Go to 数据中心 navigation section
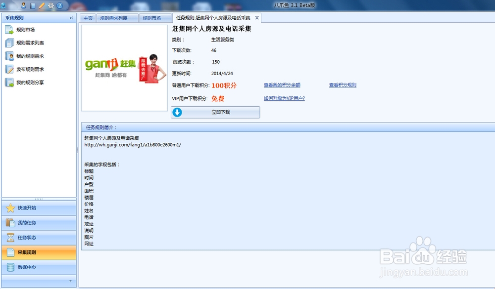The width and height of the screenshot is (495, 289). 39,267
